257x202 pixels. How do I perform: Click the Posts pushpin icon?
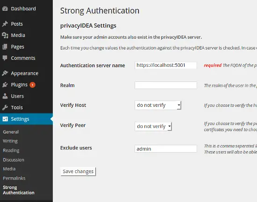click(5, 24)
